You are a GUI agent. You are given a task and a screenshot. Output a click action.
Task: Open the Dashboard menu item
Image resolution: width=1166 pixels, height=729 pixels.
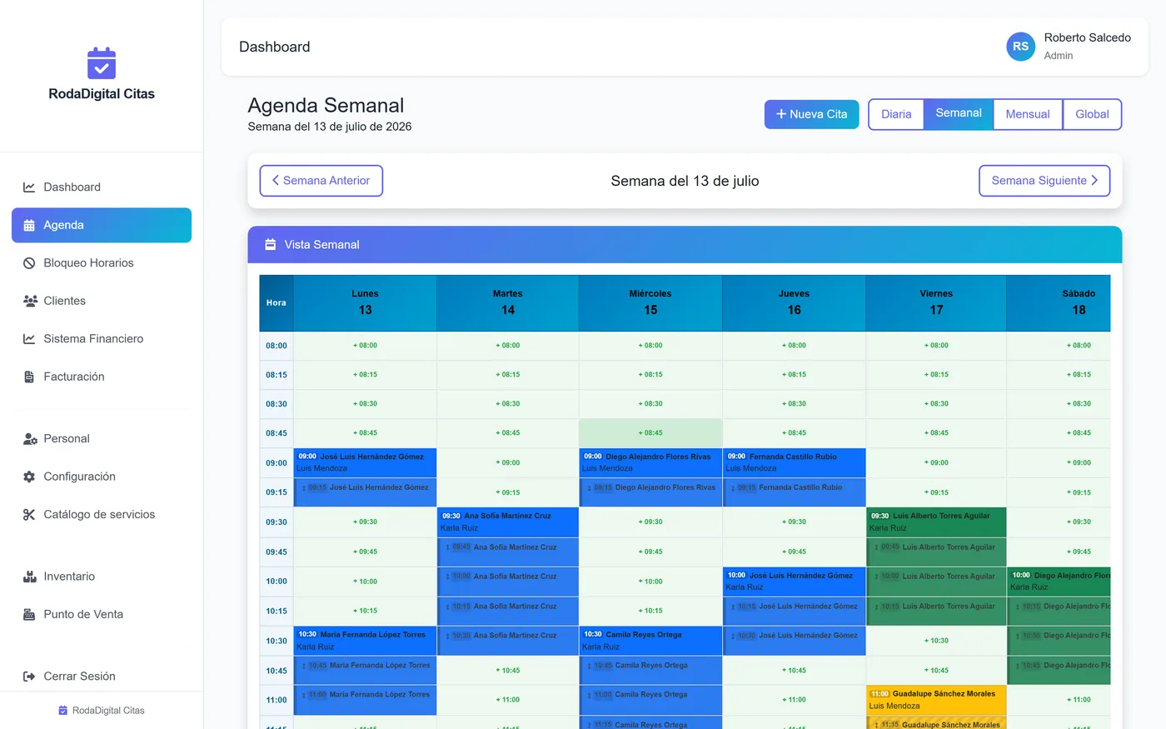tap(102, 187)
